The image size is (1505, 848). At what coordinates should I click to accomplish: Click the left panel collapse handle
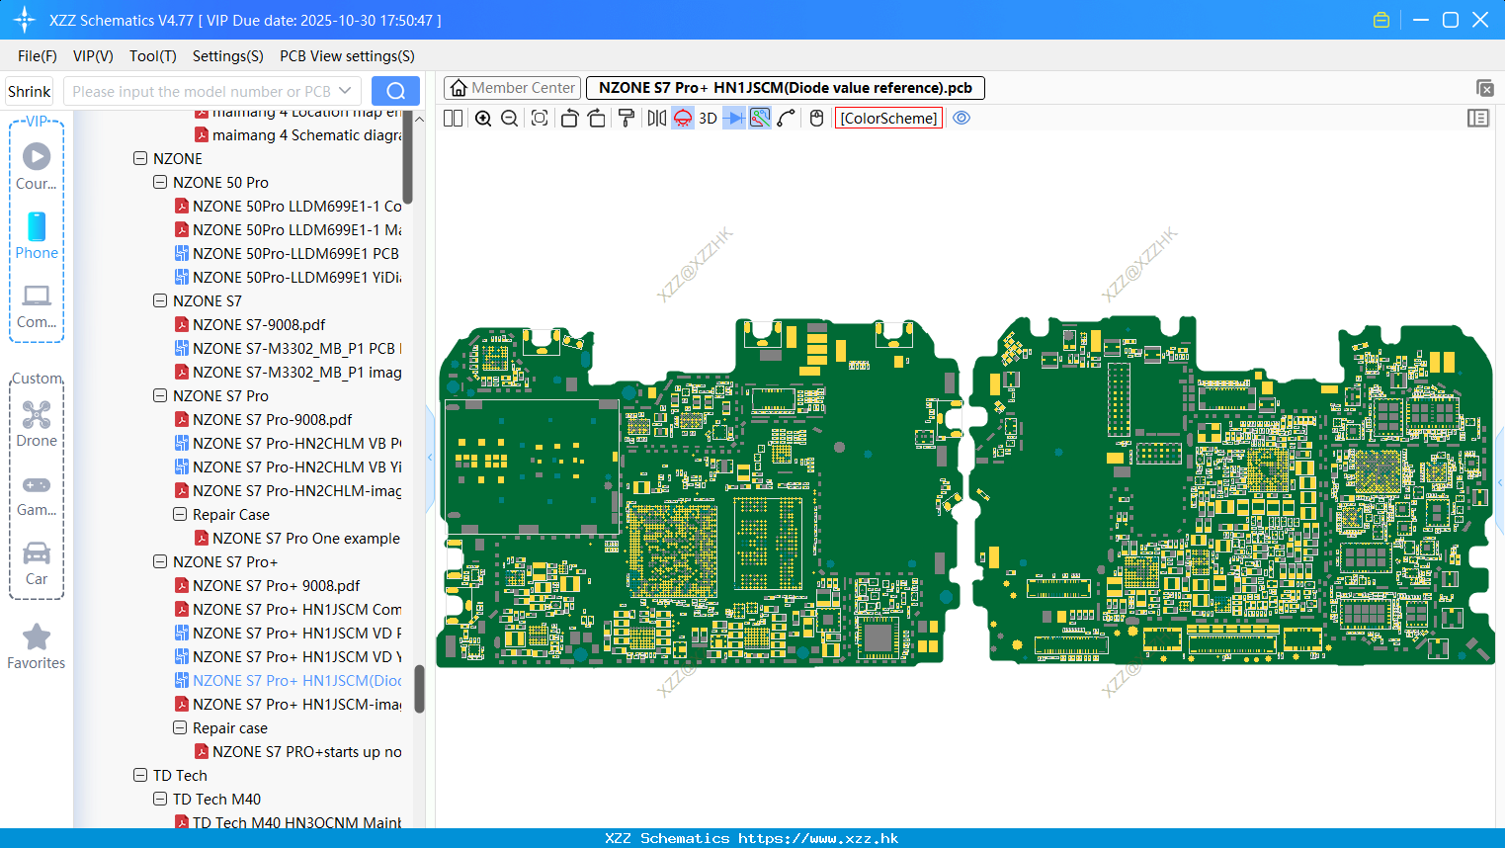point(430,458)
